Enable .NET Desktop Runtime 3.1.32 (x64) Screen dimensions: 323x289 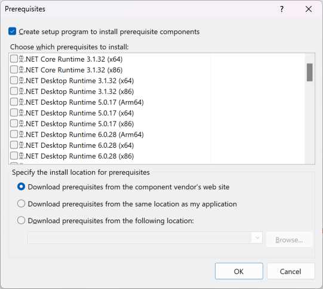point(14,80)
